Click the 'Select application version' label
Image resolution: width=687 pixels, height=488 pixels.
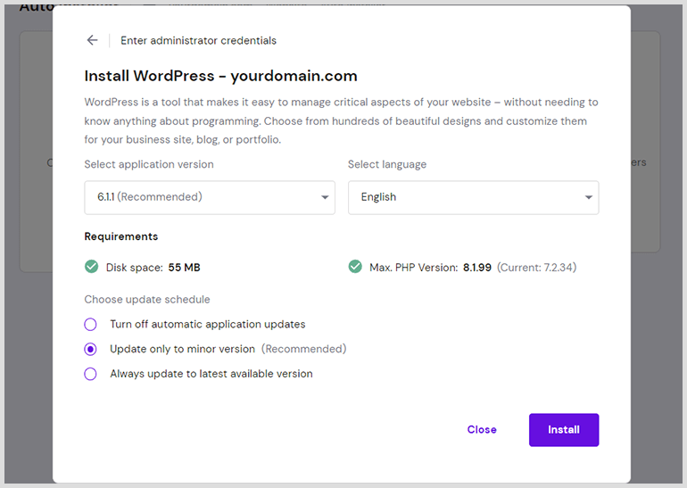(149, 165)
